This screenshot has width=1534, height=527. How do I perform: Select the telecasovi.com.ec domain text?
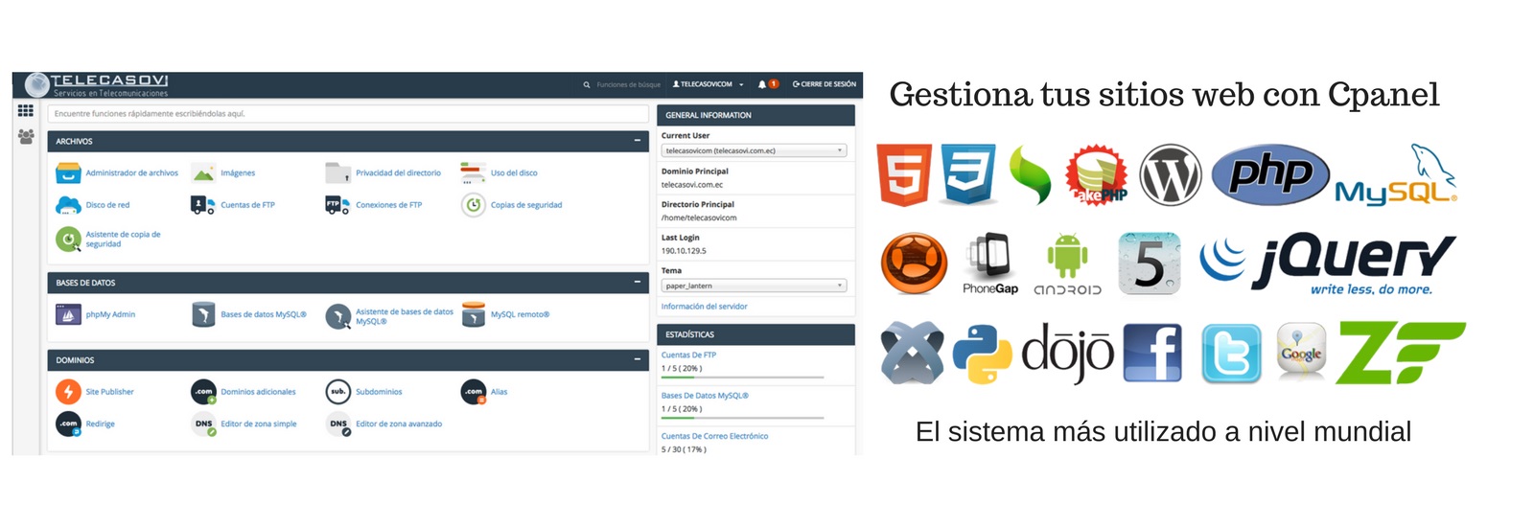692,185
